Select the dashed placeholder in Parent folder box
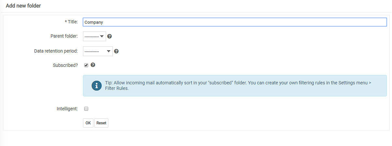This screenshot has height=146, width=392. click(91, 36)
